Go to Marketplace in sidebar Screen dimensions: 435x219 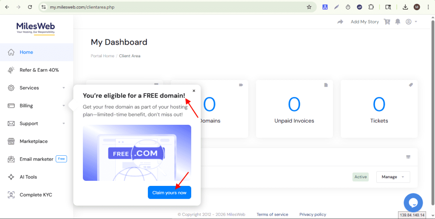click(33, 141)
